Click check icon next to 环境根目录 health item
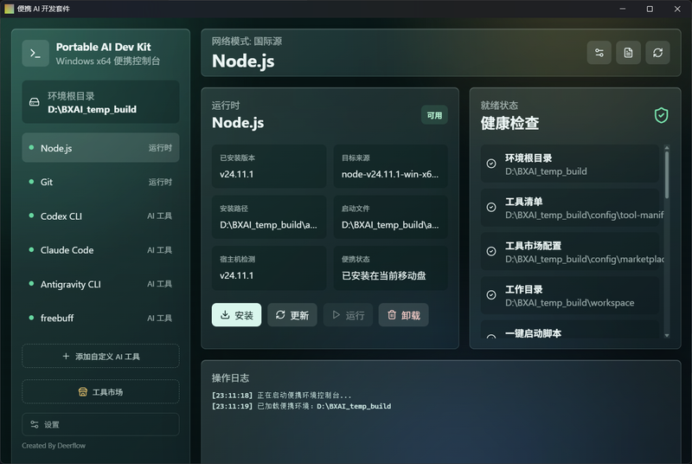The width and height of the screenshot is (692, 464). click(x=490, y=164)
